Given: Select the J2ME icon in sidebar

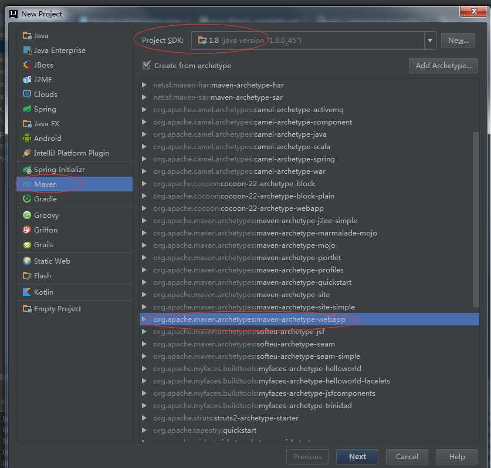Looking at the screenshot, I should [27, 80].
